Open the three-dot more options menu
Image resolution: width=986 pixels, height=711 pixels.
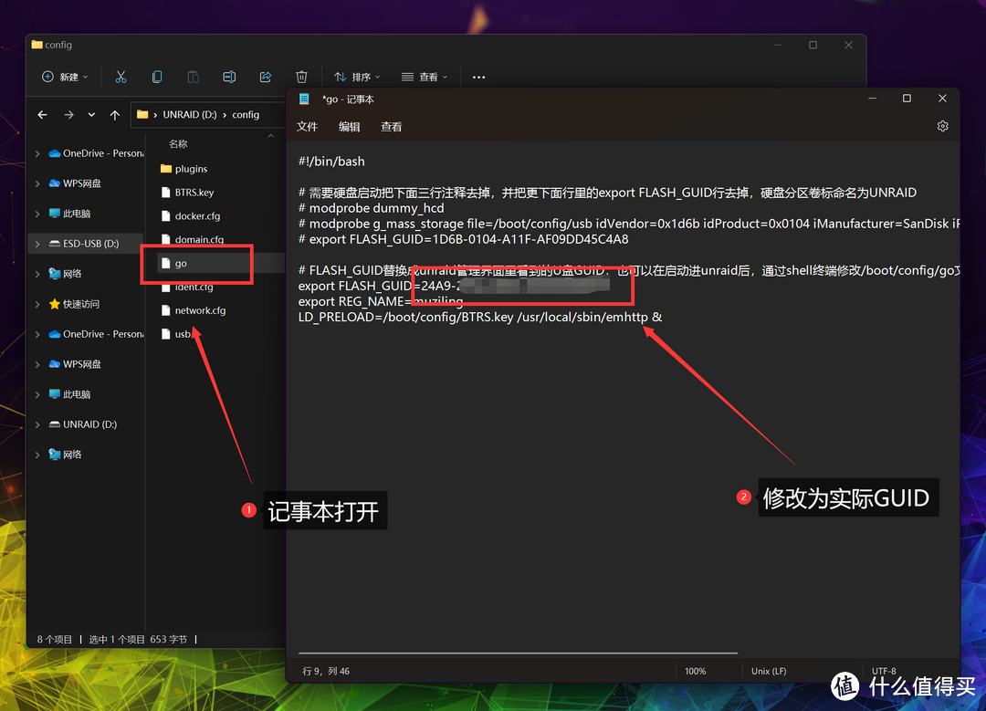coord(478,78)
